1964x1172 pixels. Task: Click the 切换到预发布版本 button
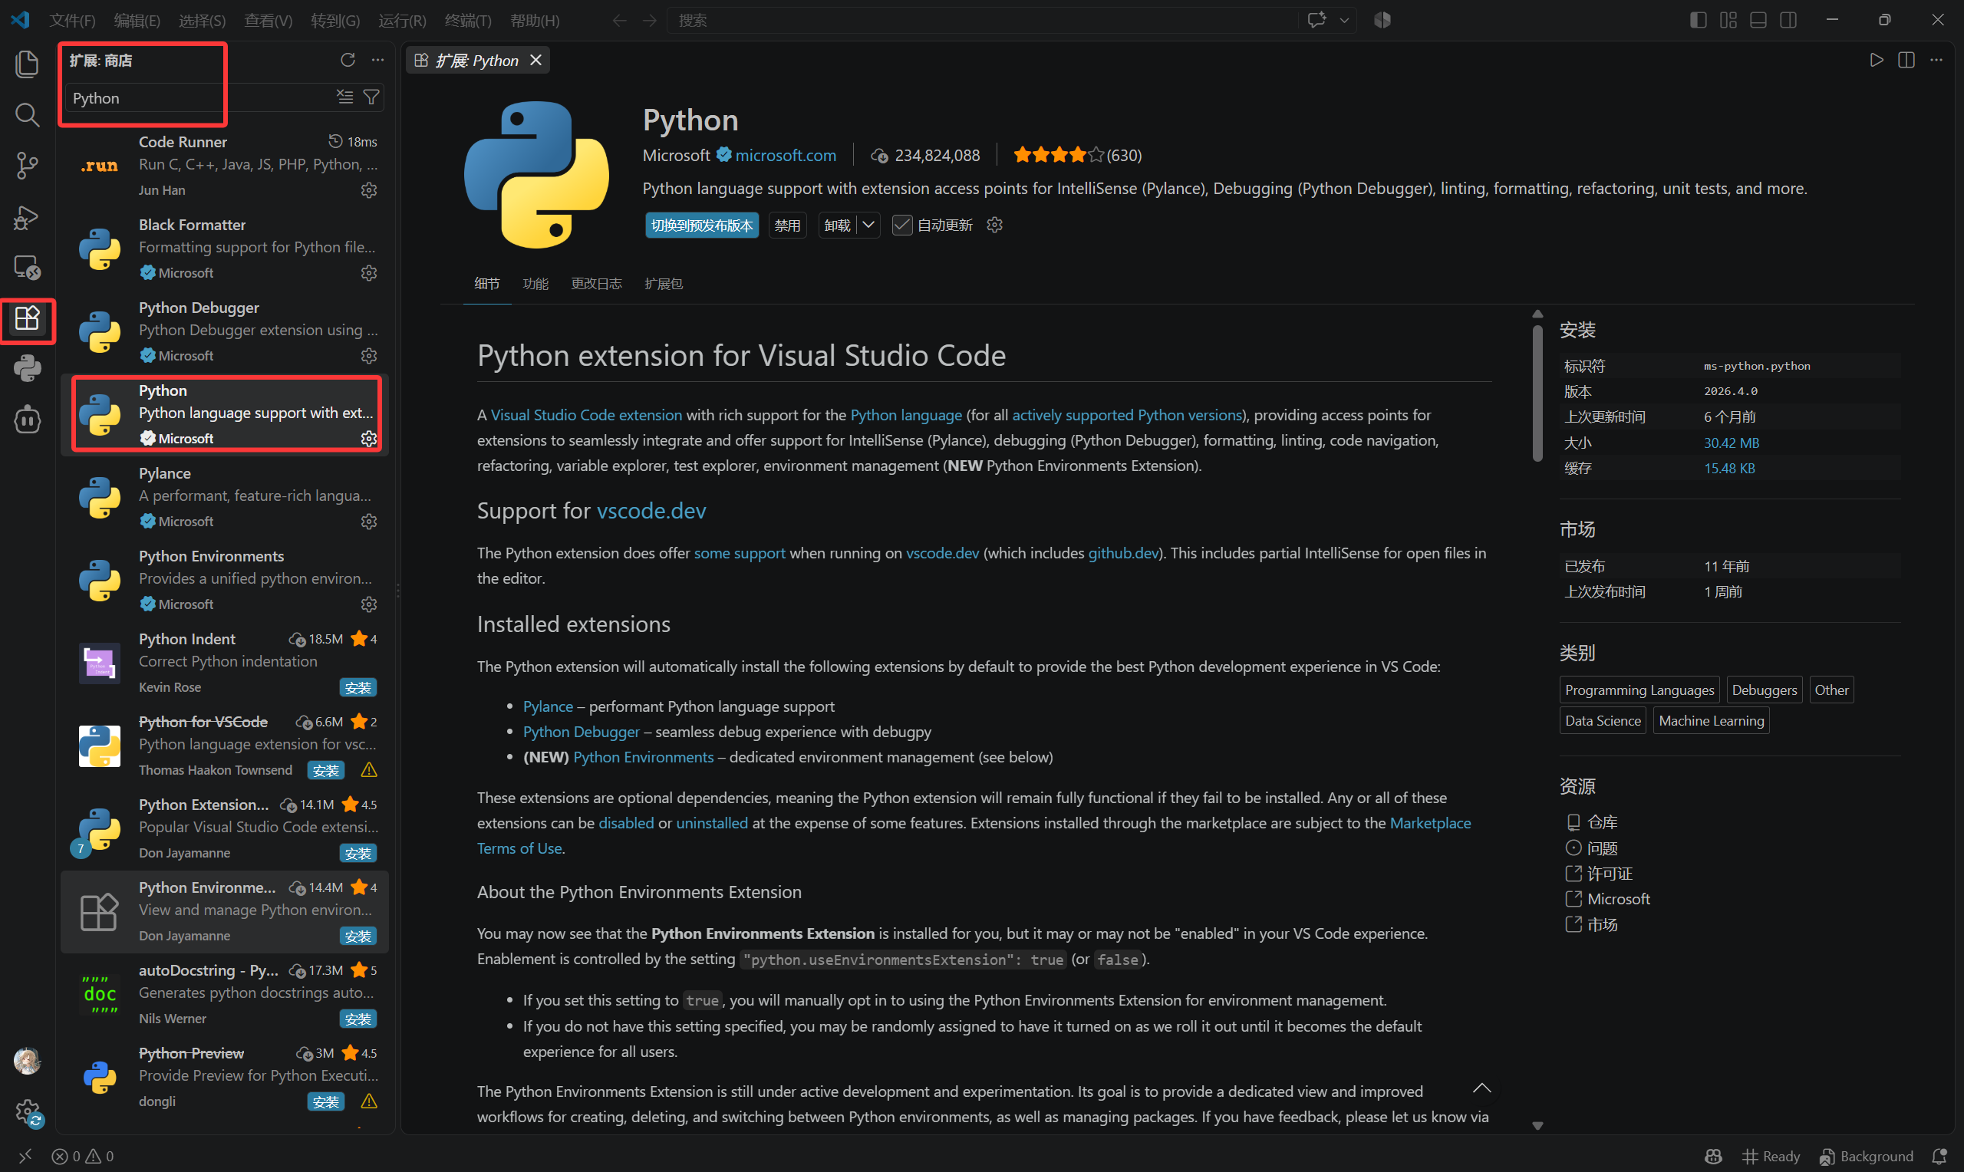pyautogui.click(x=702, y=225)
